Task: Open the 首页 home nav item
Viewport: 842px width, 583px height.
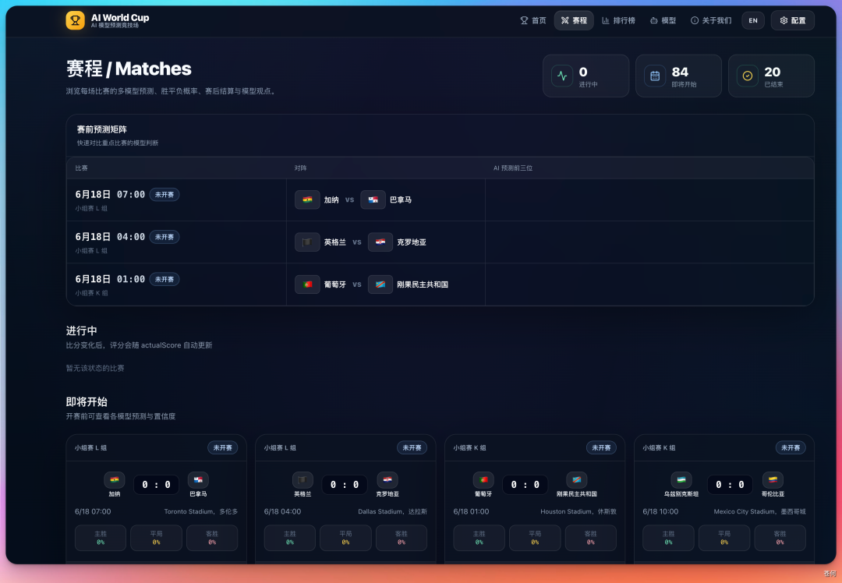Action: coord(532,20)
